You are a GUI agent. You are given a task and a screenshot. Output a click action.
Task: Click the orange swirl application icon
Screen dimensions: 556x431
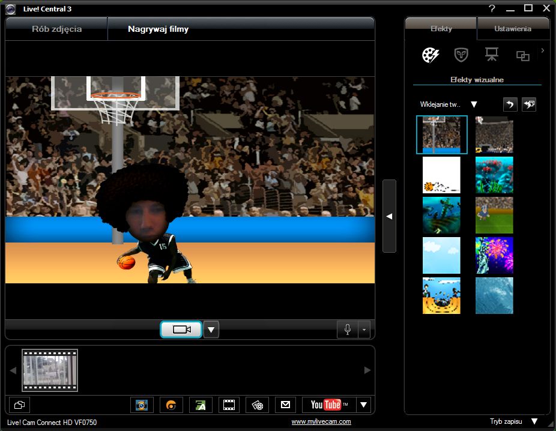click(x=171, y=405)
